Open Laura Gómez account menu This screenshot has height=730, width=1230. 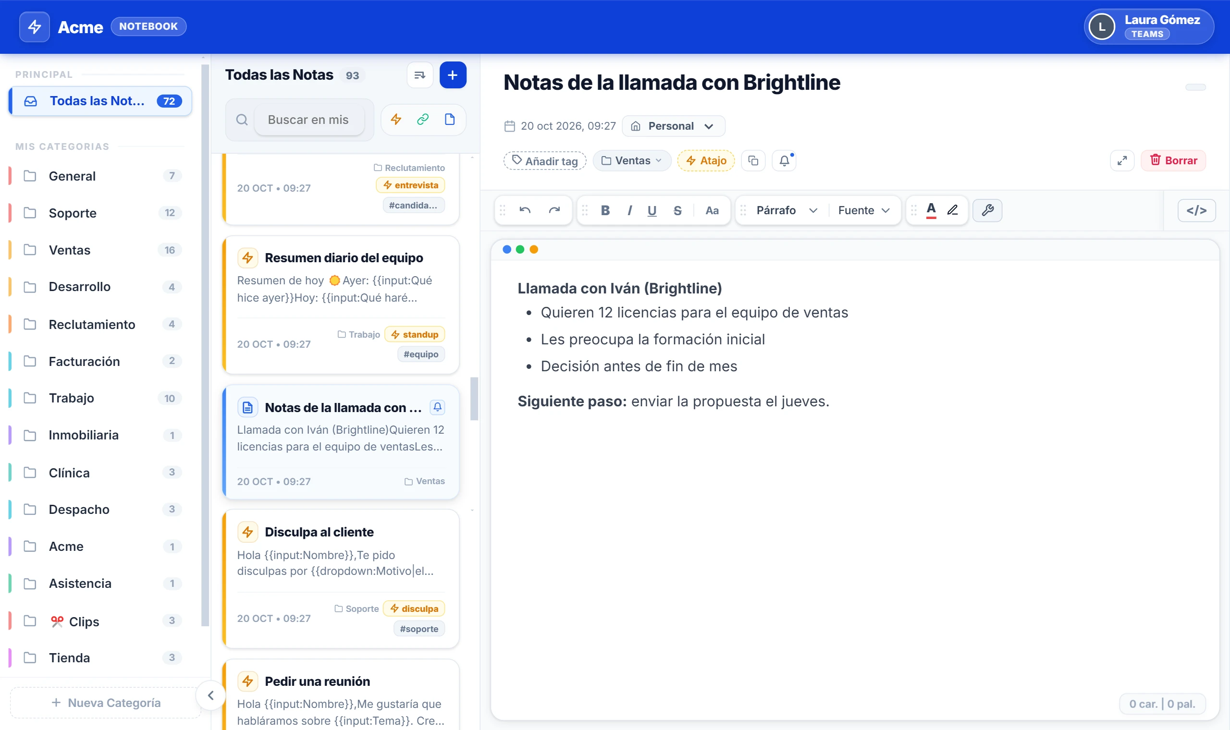[1149, 26]
